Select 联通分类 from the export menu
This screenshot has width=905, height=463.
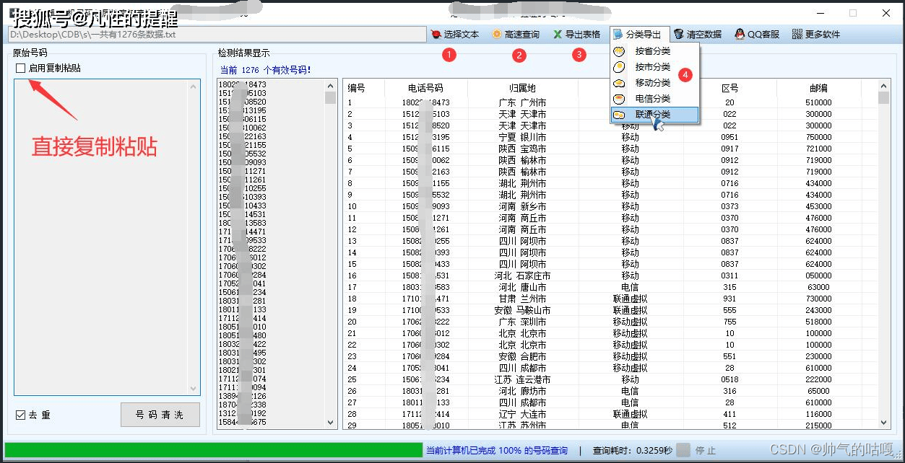pos(652,114)
